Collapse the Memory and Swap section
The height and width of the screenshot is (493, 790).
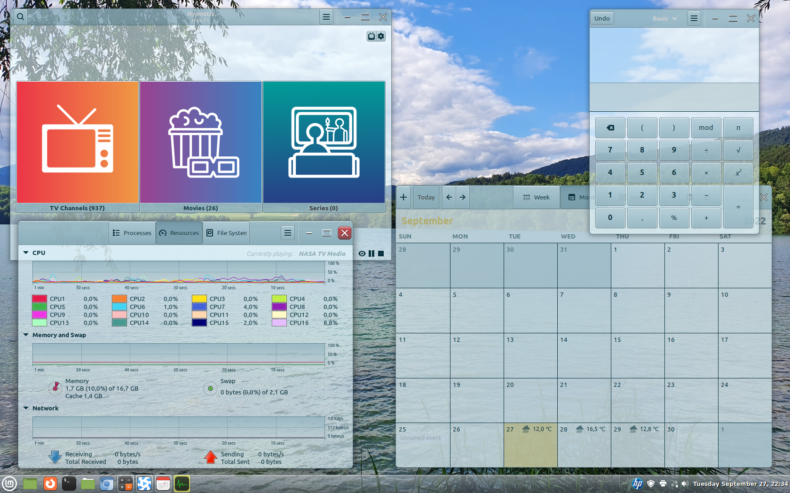pyautogui.click(x=26, y=335)
